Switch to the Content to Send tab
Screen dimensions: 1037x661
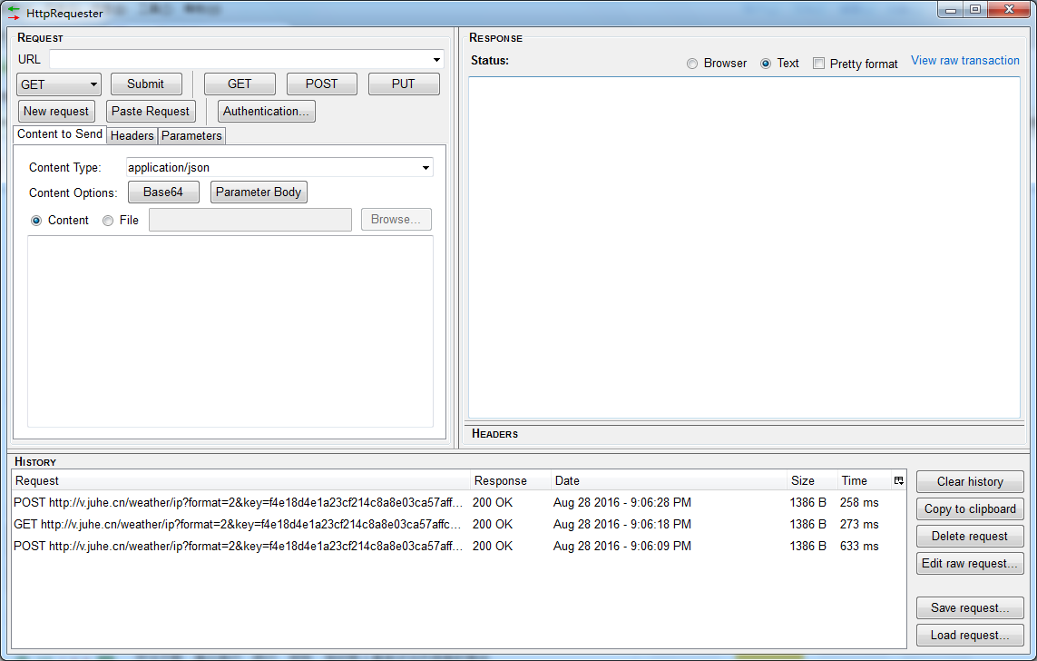[x=60, y=134]
